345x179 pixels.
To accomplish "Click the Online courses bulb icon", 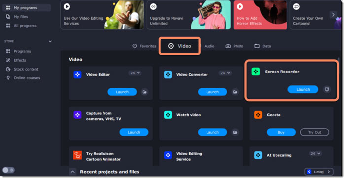I will tap(8, 78).
